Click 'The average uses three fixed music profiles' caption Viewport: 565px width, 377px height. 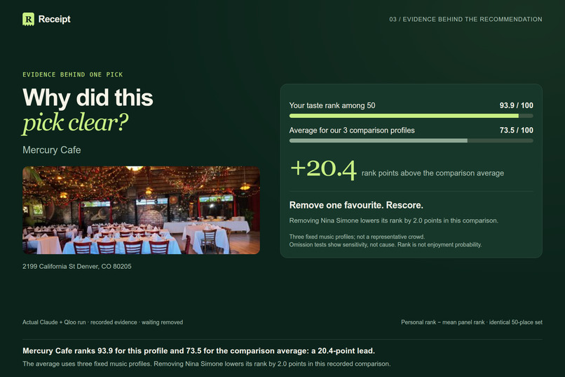(x=207, y=364)
